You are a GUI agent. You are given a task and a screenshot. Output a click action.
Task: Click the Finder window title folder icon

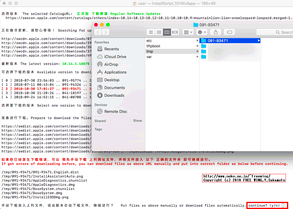click(x=196, y=25)
